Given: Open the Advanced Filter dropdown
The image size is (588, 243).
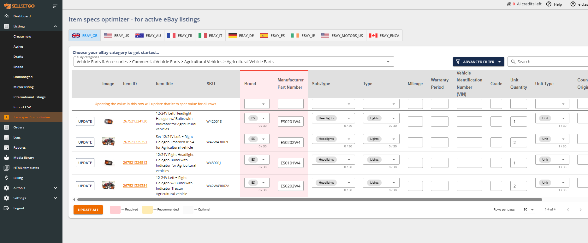Looking at the screenshot, I should (x=478, y=62).
